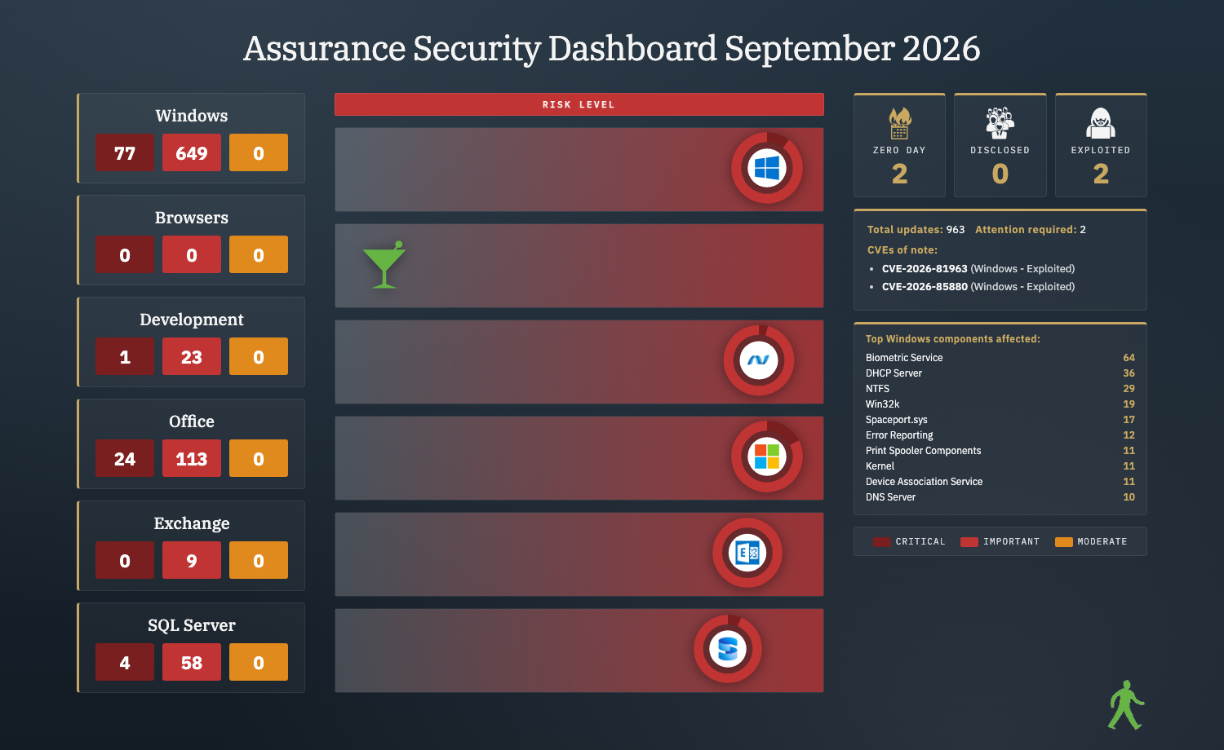Select the Kernel component row
The image size is (1224, 750).
pyautogui.click(x=1000, y=465)
